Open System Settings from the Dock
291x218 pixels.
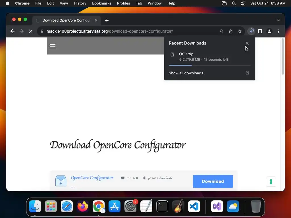[x=130, y=206]
